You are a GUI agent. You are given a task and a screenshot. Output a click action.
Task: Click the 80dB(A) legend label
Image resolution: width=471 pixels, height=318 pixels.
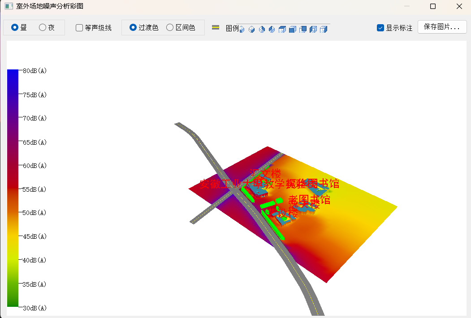click(35, 71)
